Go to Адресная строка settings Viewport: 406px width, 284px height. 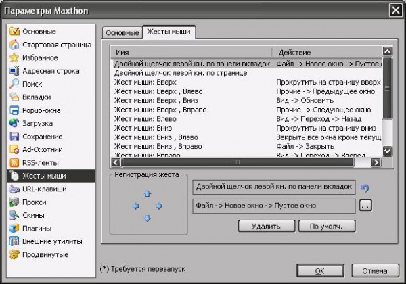pyautogui.click(x=51, y=70)
